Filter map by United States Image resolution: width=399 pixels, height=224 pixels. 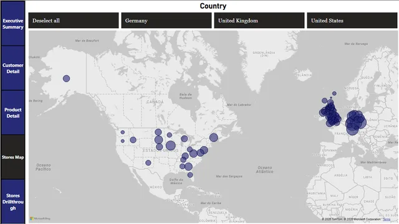352,21
